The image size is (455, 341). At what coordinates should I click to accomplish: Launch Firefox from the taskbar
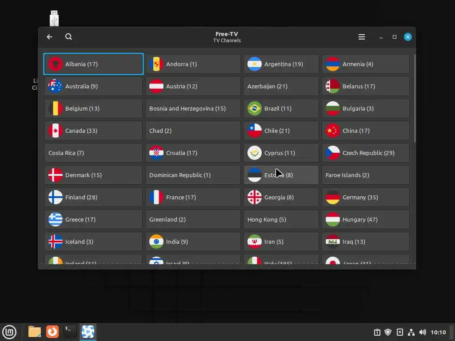click(52, 332)
